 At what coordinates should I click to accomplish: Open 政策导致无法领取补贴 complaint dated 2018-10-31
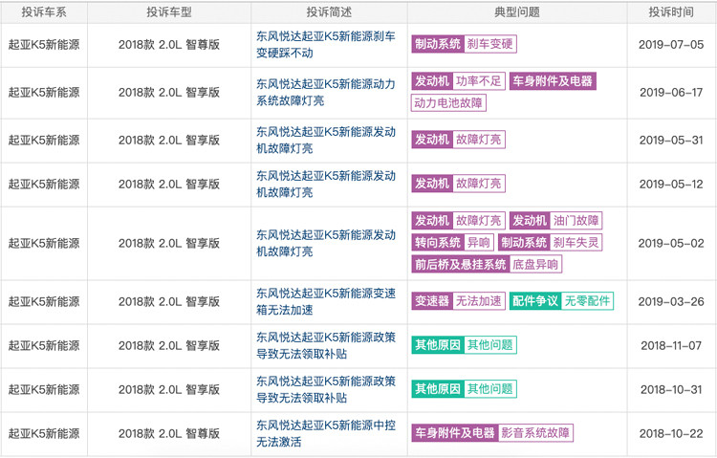[326, 389]
